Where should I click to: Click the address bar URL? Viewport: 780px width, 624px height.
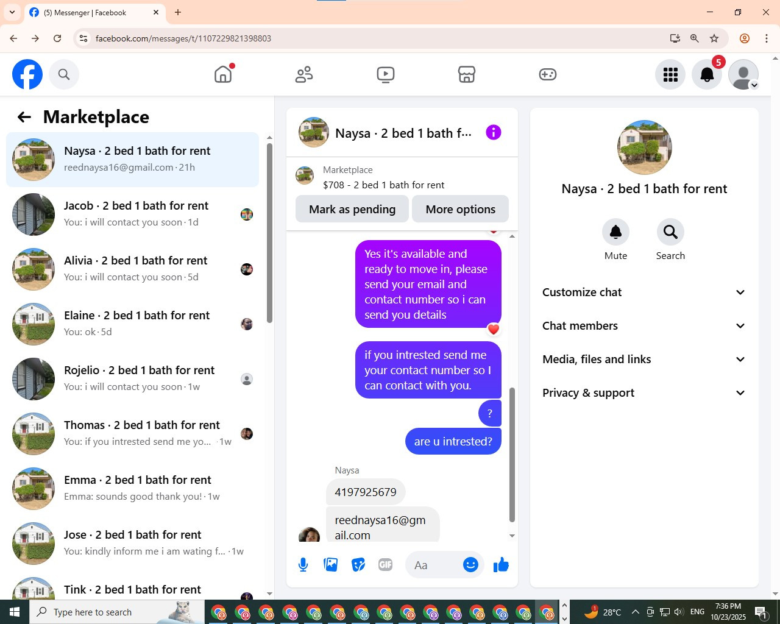tap(183, 38)
